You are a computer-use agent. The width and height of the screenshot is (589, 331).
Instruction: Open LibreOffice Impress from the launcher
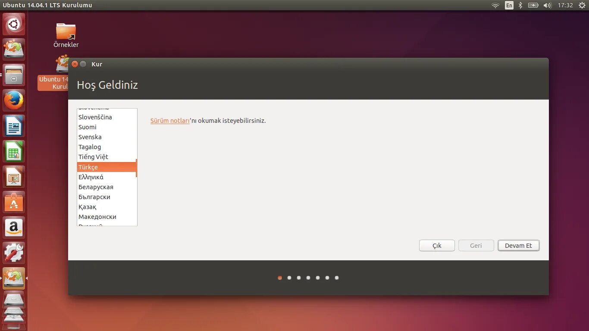click(x=14, y=177)
